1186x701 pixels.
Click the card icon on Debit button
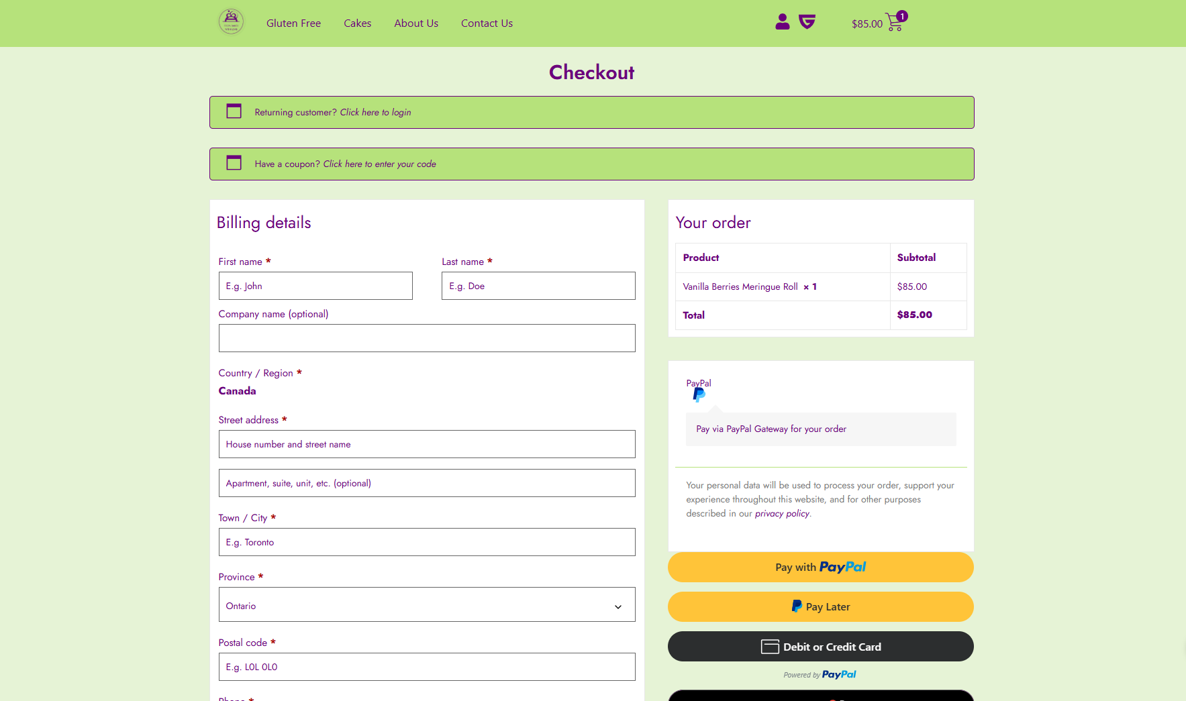click(770, 647)
